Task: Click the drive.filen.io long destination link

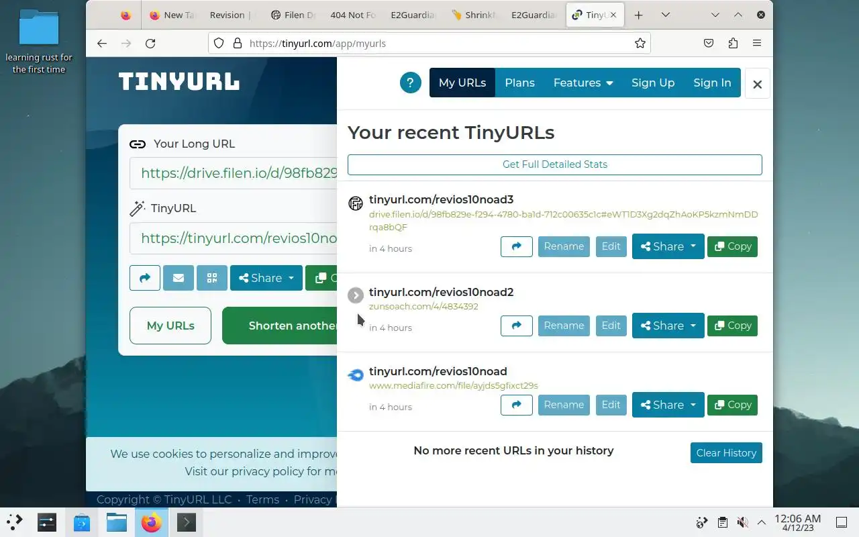Action: (x=563, y=221)
